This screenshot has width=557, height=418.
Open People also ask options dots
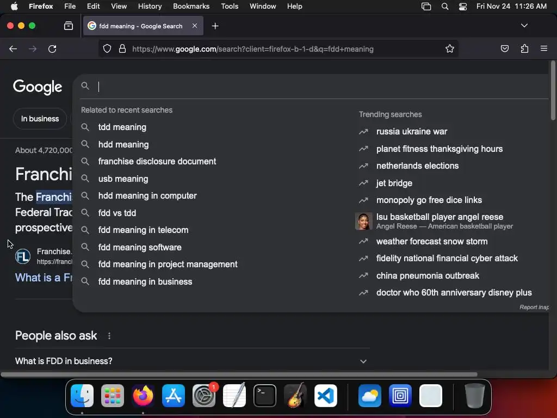coord(109,335)
